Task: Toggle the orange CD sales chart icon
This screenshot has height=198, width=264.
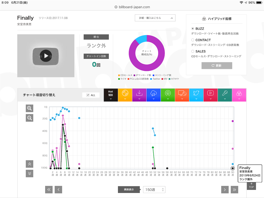Action: (125, 95)
